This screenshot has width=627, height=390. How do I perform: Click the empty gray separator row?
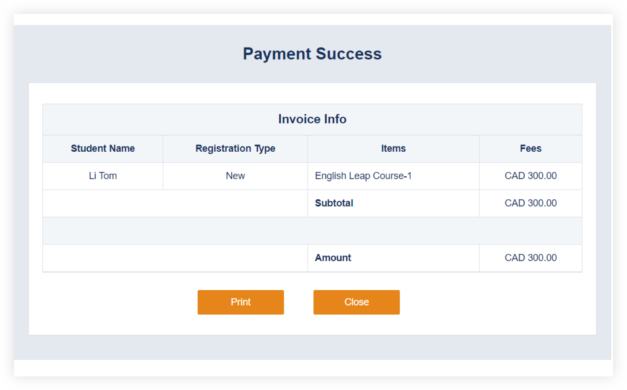click(312, 231)
